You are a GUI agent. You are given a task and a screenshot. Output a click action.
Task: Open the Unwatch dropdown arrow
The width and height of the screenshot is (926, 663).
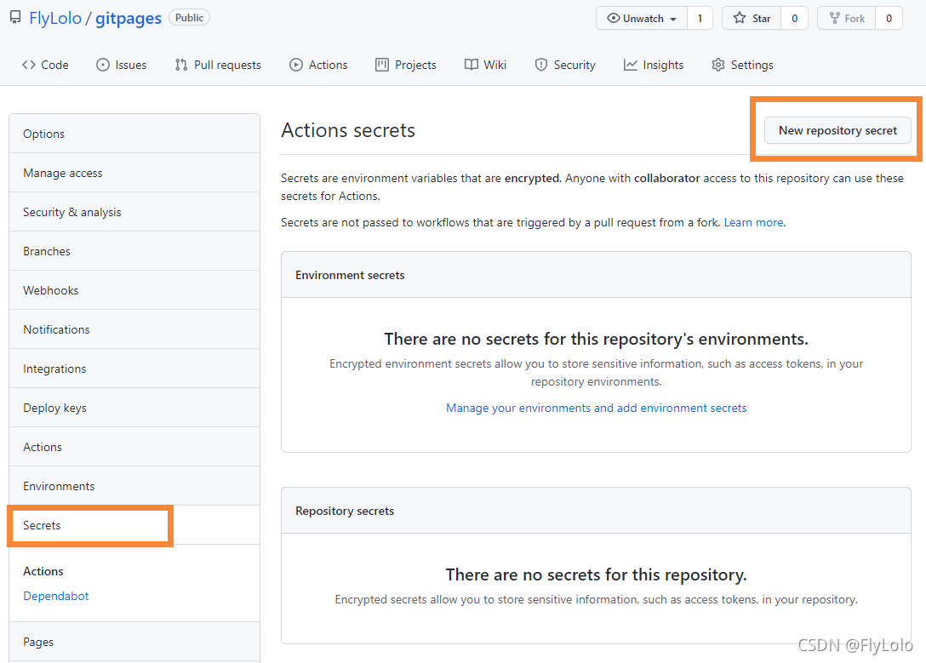coord(673,20)
